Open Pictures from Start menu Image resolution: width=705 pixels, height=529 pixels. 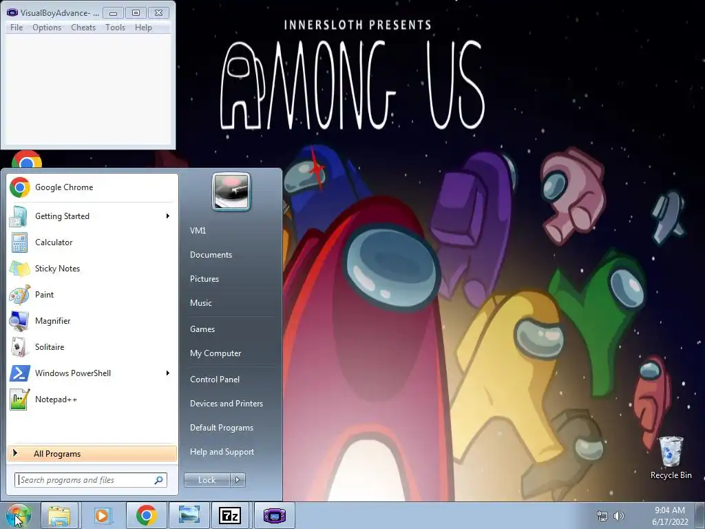(204, 279)
